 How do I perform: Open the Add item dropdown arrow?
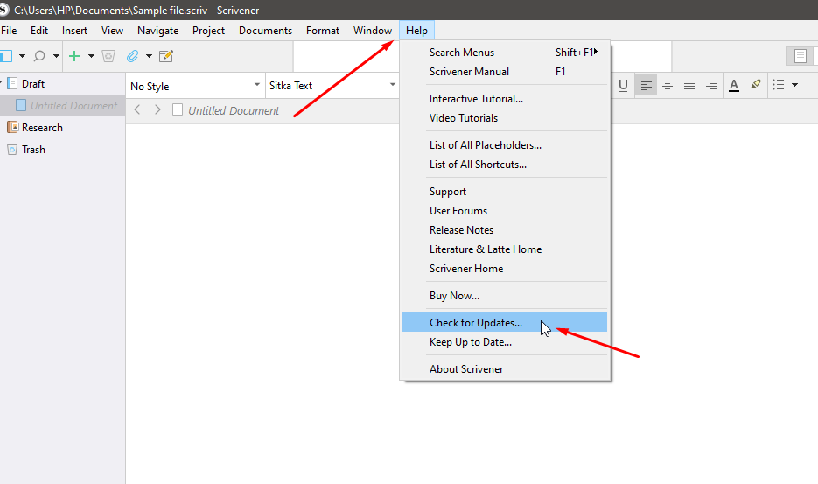91,56
